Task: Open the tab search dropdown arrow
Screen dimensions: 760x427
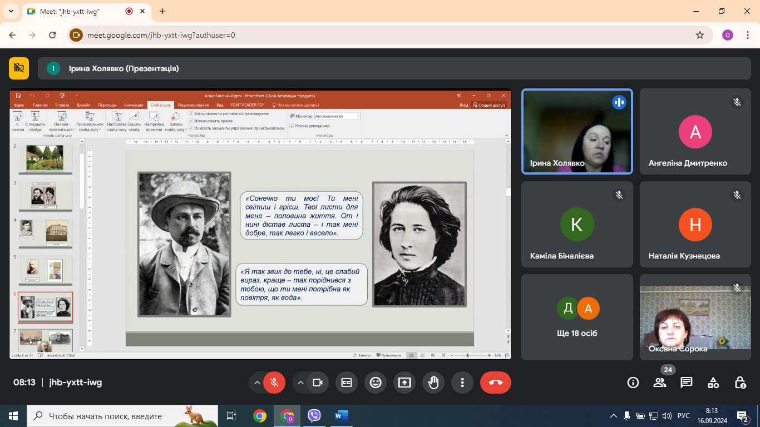Action: [11, 11]
